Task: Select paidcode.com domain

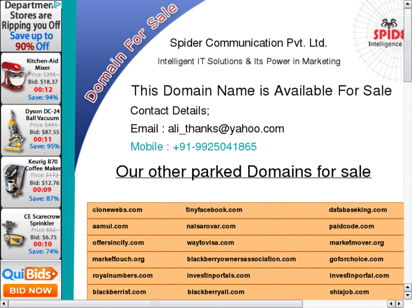Action: tap(351, 226)
